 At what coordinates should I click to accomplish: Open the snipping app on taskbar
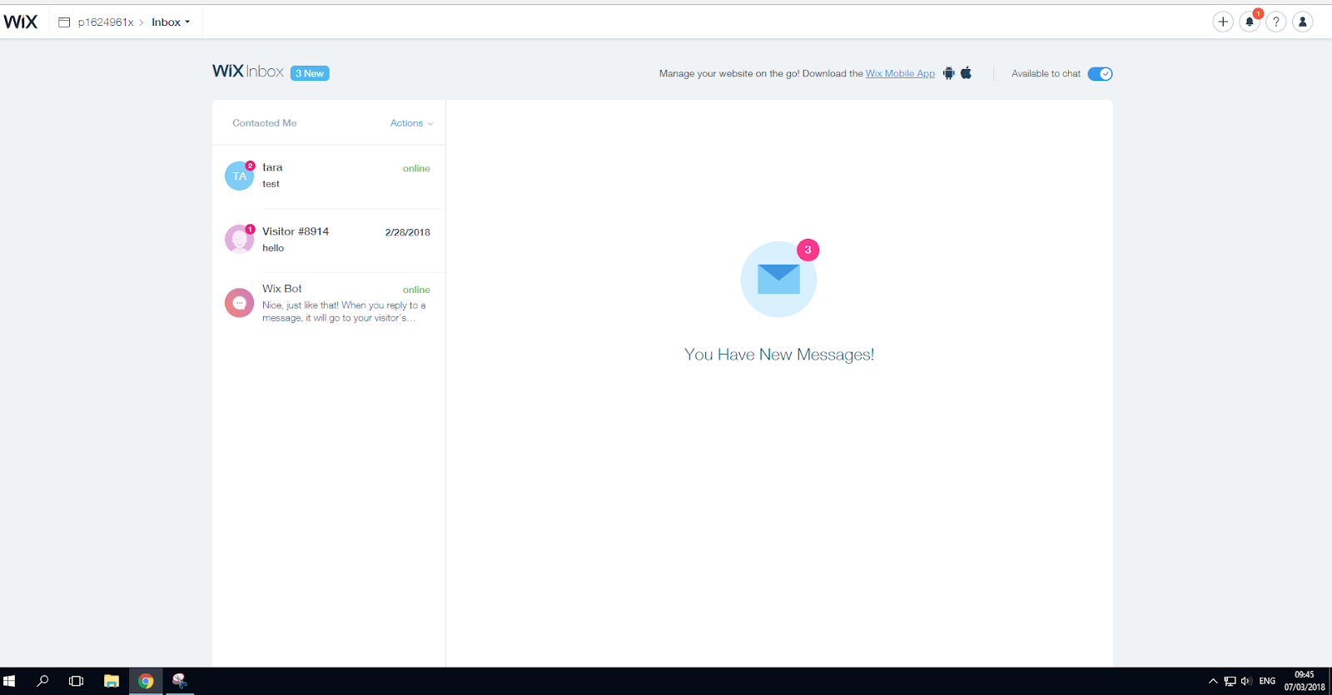(x=179, y=681)
